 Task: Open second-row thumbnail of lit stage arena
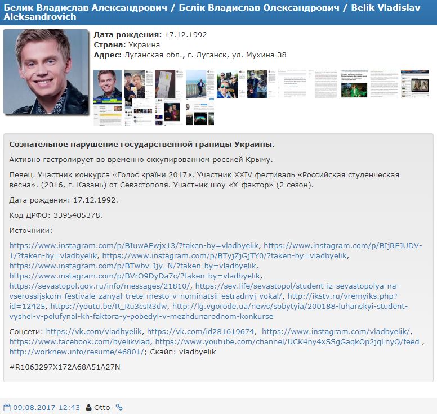coord(200,111)
